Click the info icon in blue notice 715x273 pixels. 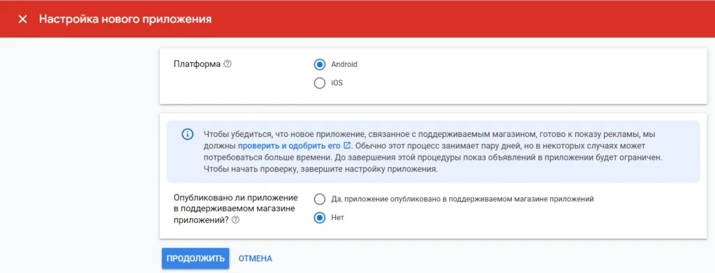coord(187,135)
